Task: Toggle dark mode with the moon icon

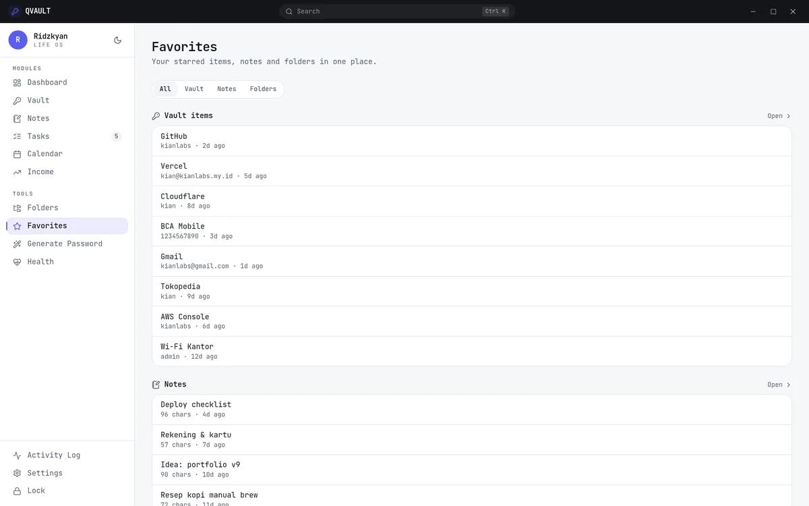Action: pyautogui.click(x=118, y=40)
